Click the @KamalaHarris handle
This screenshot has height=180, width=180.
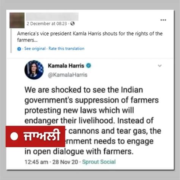click(68, 75)
